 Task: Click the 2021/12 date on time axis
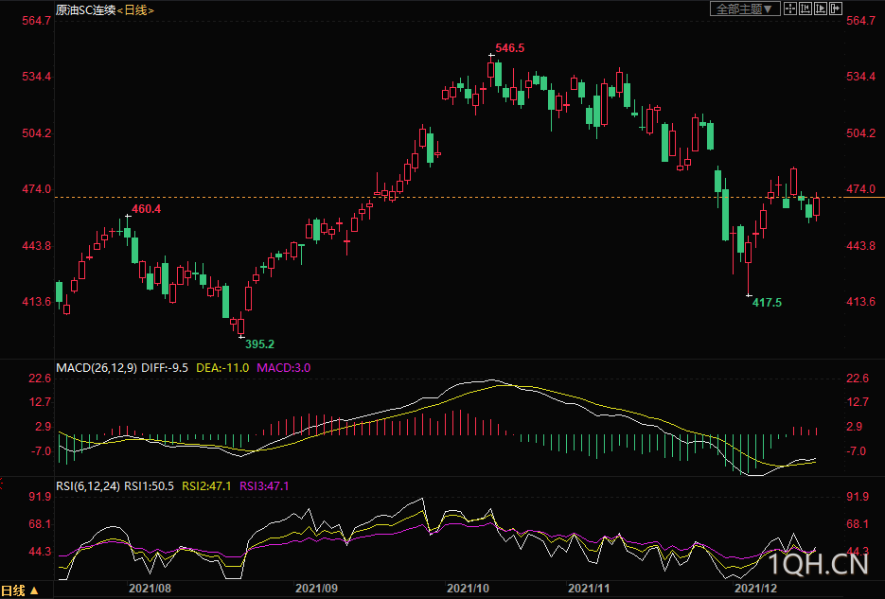757,588
